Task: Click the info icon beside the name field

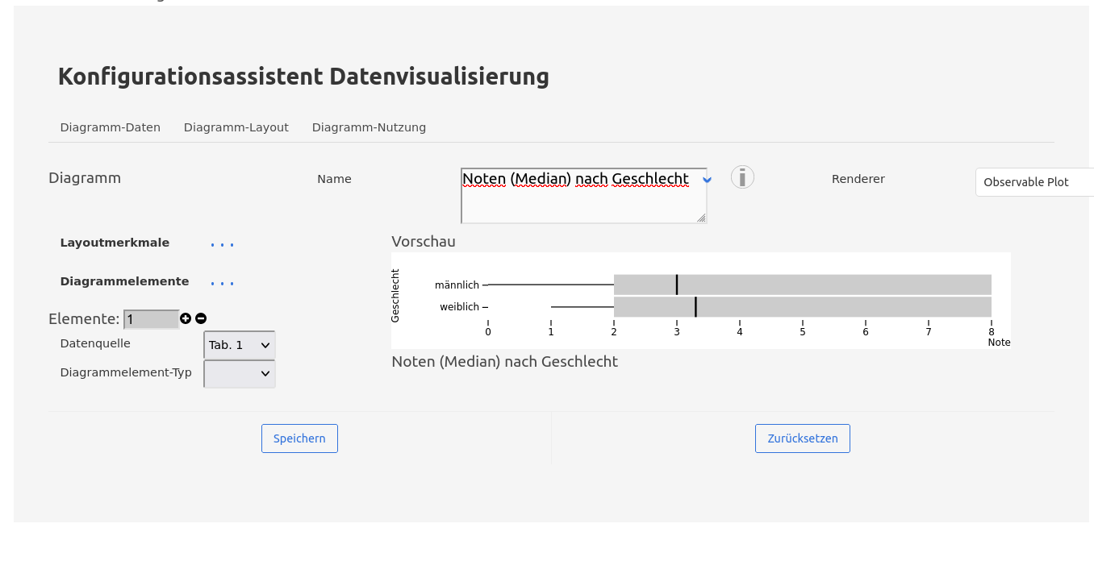Action: point(742,177)
